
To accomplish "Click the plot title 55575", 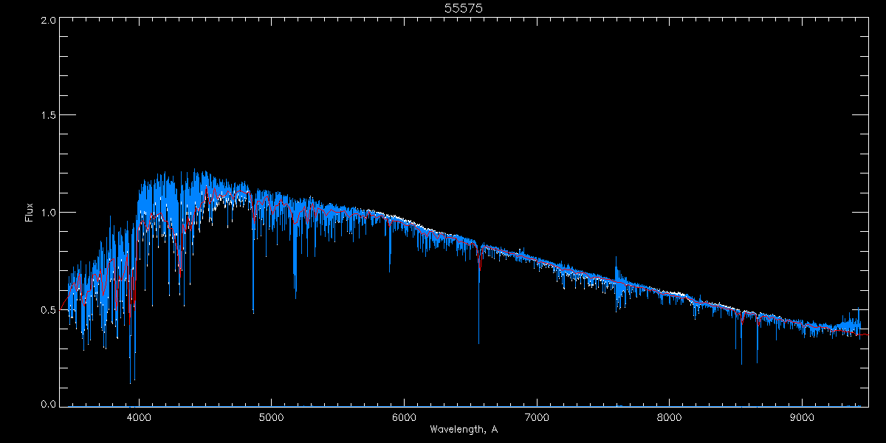I will pos(463,8).
